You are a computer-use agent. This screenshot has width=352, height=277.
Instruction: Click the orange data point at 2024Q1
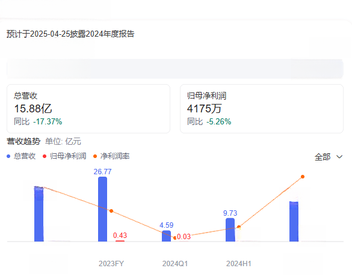click(175, 238)
